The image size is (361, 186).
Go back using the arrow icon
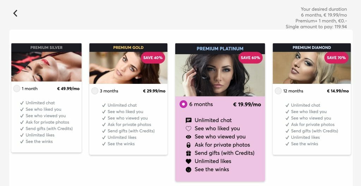point(15,13)
